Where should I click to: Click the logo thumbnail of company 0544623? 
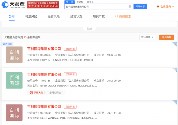tap(14, 55)
